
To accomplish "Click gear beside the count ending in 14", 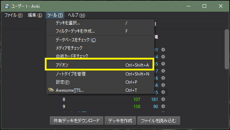I will coord(163,57).
